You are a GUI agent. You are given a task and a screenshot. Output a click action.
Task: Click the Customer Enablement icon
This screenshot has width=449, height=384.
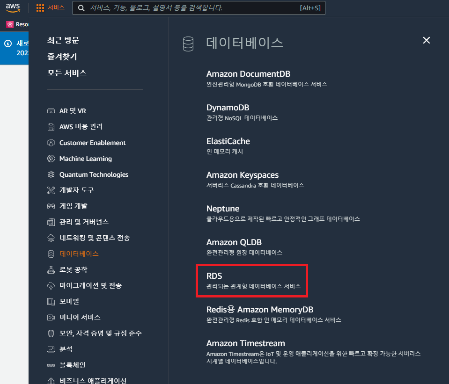pos(51,143)
